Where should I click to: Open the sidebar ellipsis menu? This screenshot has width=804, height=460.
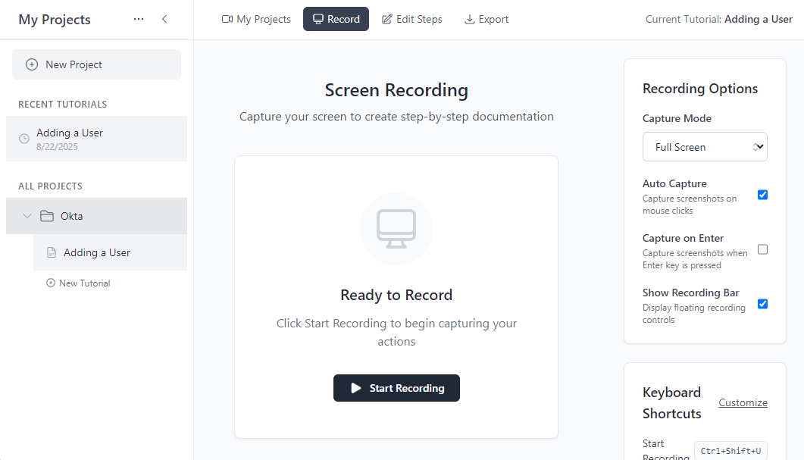(x=139, y=19)
